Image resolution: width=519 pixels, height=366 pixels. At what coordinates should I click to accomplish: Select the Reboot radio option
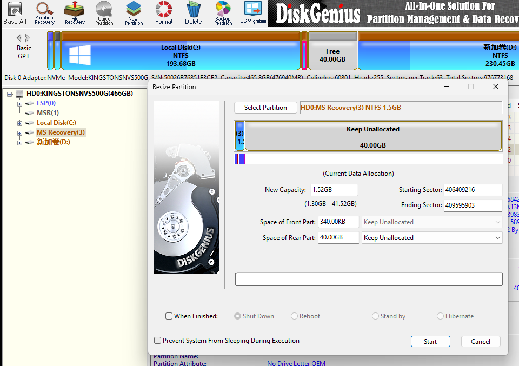[x=294, y=316]
